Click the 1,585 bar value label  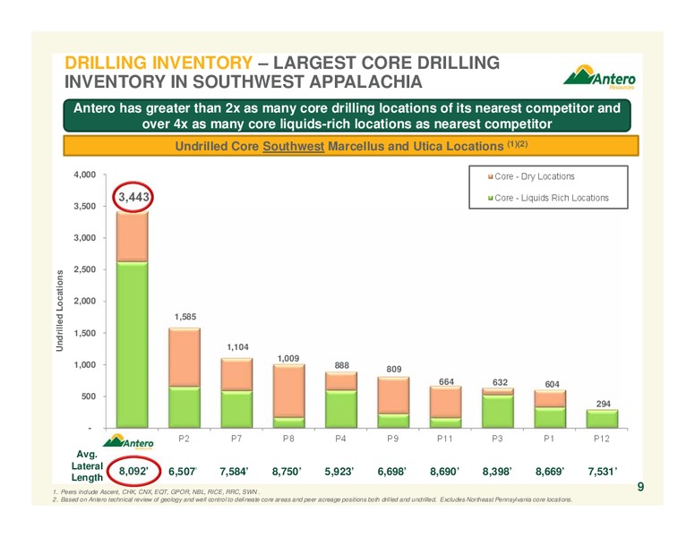point(184,317)
